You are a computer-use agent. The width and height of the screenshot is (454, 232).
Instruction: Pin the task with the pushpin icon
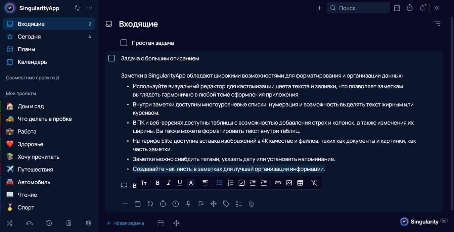[188, 204]
